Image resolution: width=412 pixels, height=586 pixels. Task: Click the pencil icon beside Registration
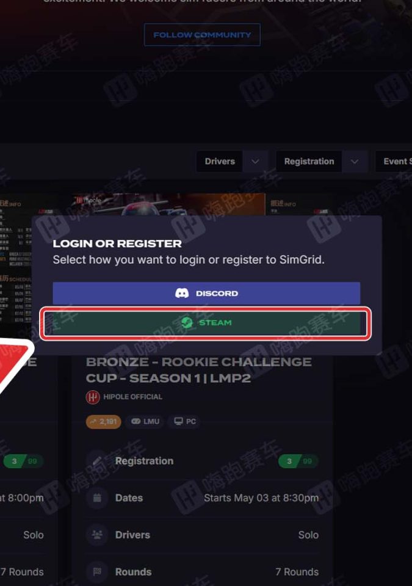point(97,461)
